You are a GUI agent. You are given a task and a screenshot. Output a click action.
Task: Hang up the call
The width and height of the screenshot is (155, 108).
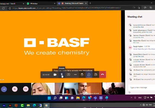tap(103, 74)
